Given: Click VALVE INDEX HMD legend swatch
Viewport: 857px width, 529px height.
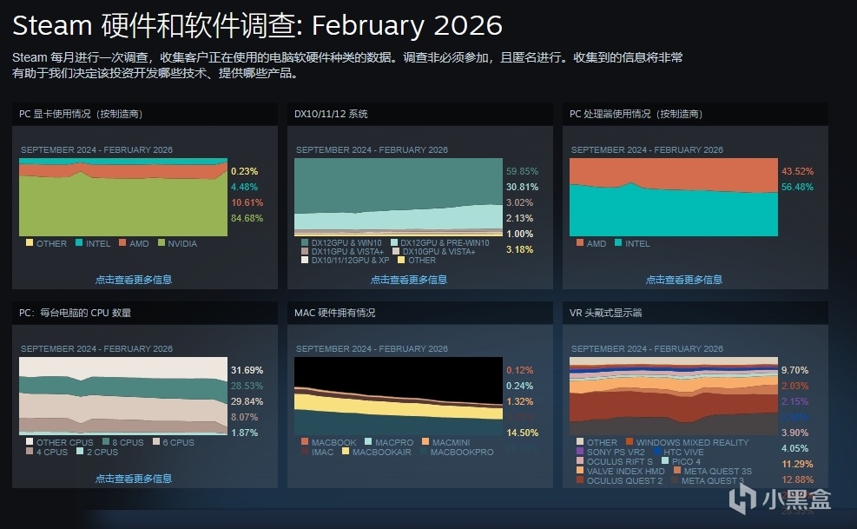Looking at the screenshot, I should point(580,471).
